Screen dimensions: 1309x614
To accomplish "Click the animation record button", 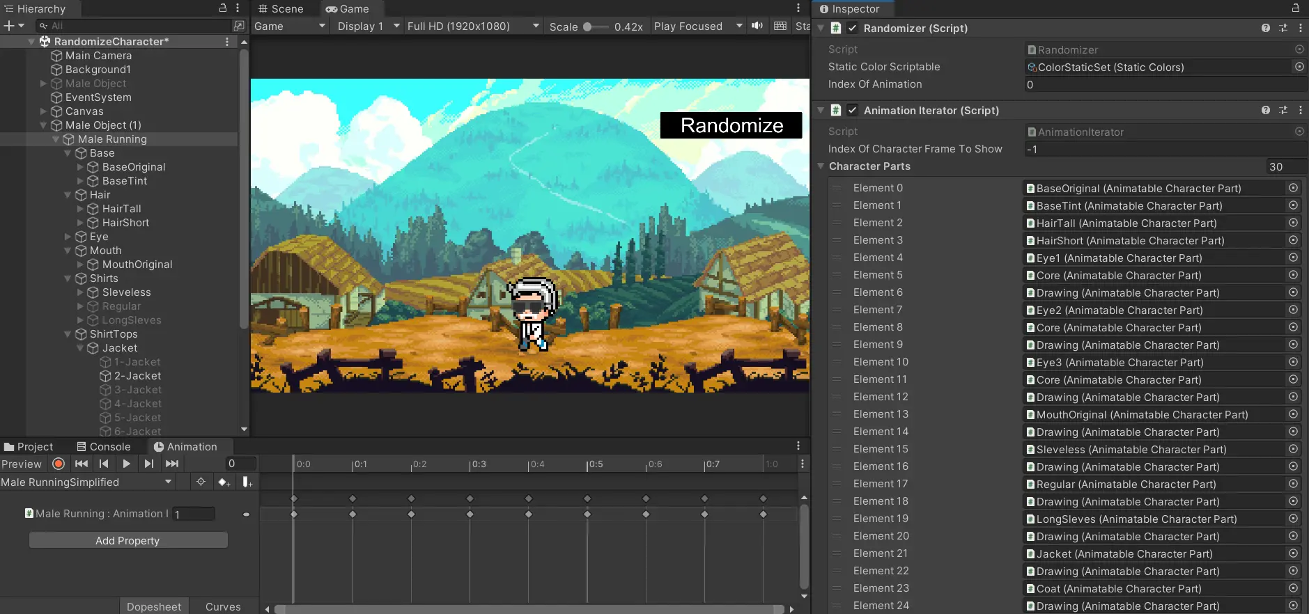I will [59, 464].
